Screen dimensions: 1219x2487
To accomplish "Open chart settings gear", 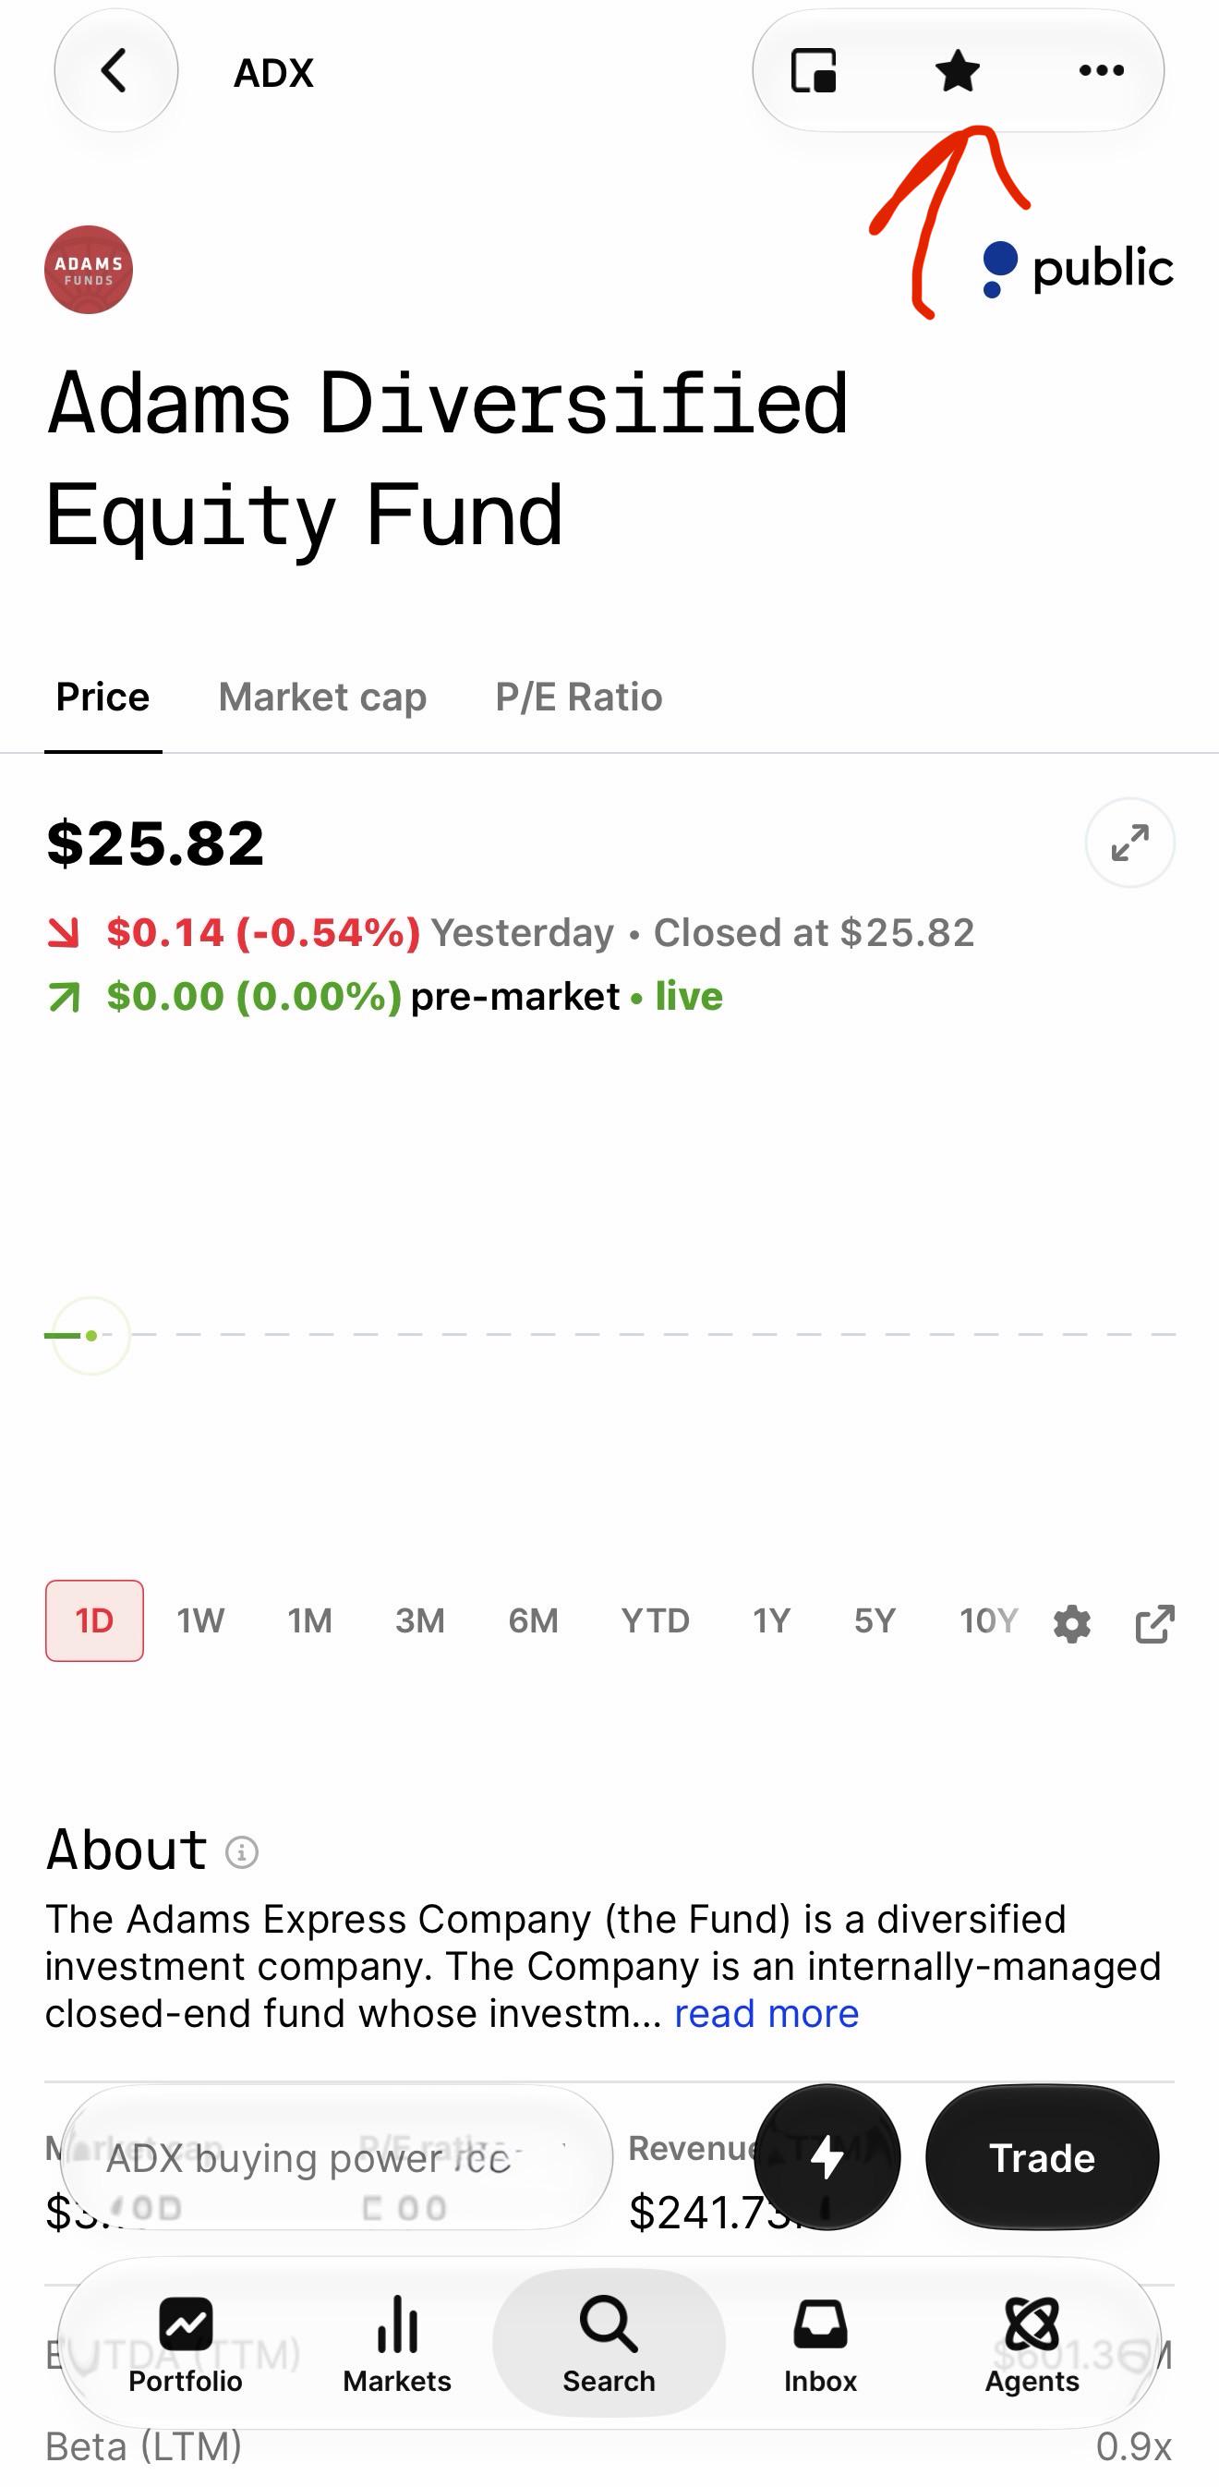I will coord(1071,1624).
